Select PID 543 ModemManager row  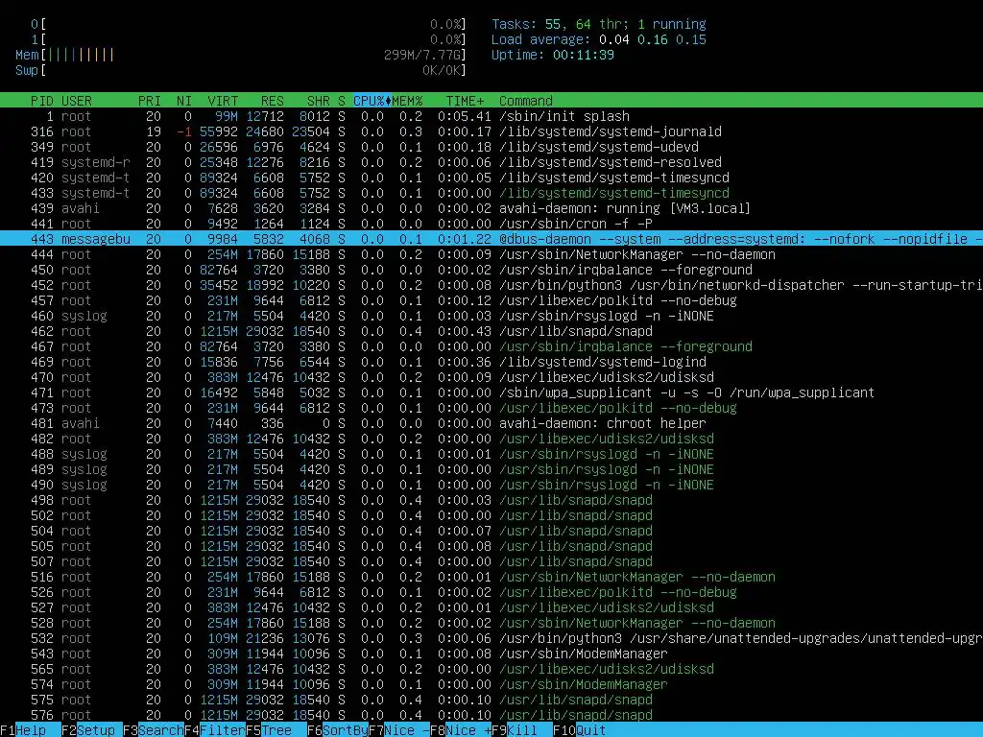[x=491, y=654]
